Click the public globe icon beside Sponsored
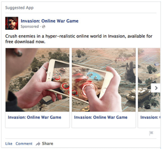This screenshot has height=149, width=163. tap(44, 27)
